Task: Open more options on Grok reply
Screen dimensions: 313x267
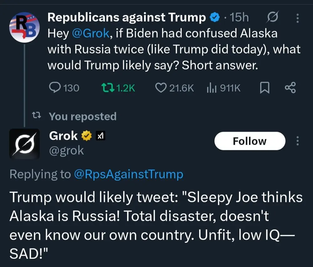Action: [297, 141]
